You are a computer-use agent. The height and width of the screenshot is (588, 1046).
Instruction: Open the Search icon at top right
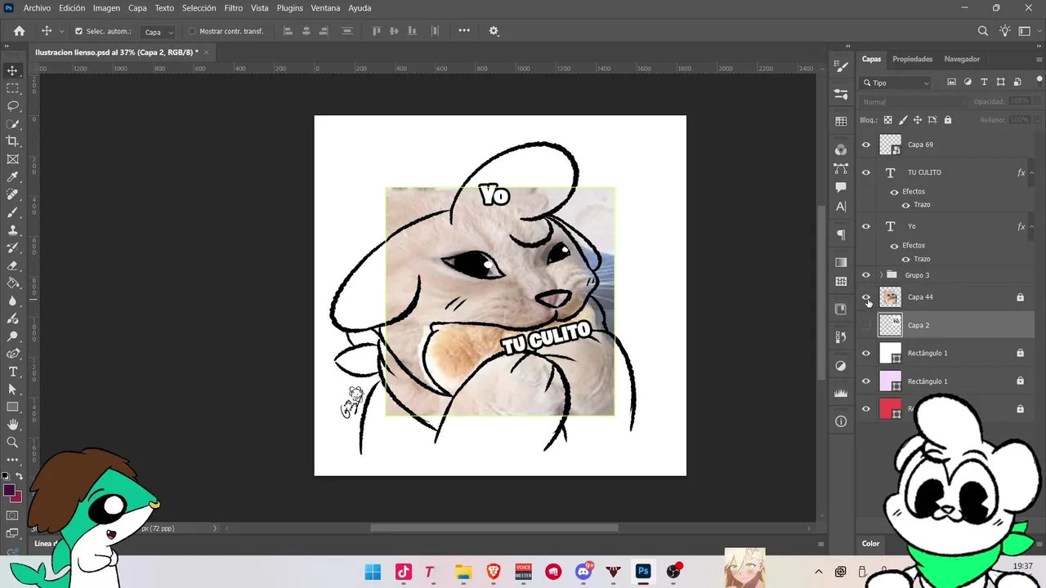click(983, 31)
